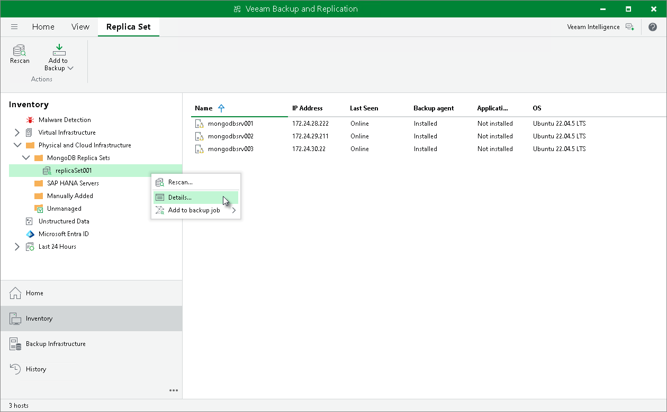This screenshot has height=412, width=667.
Task: Click the mongodbsrv002 host icon
Action: coord(199,136)
